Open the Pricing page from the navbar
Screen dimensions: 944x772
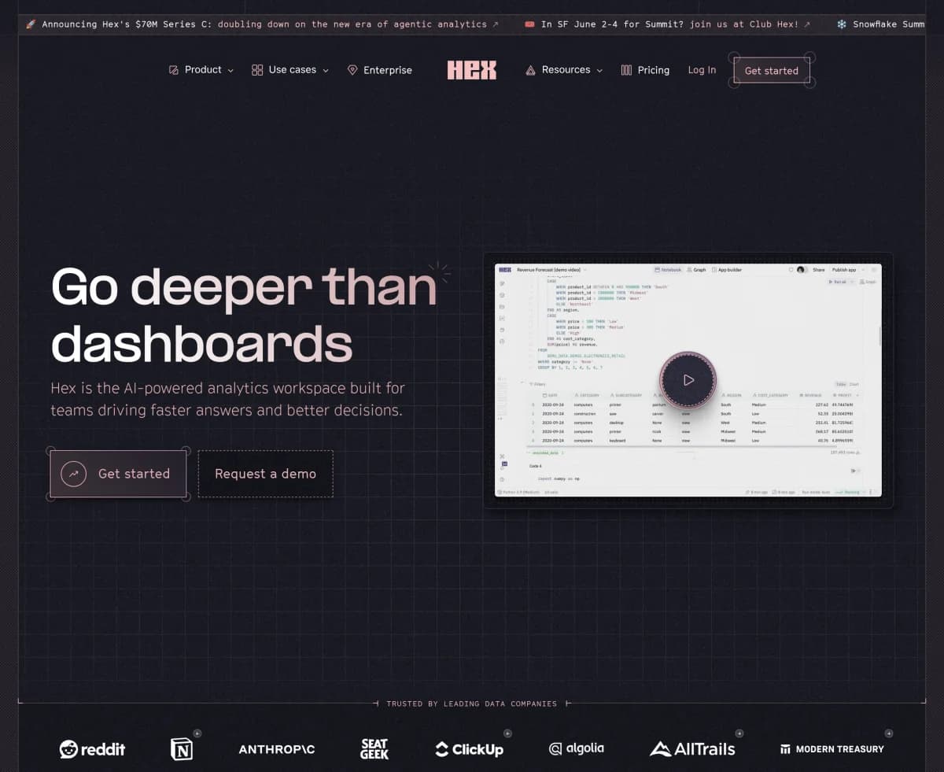[x=645, y=70]
